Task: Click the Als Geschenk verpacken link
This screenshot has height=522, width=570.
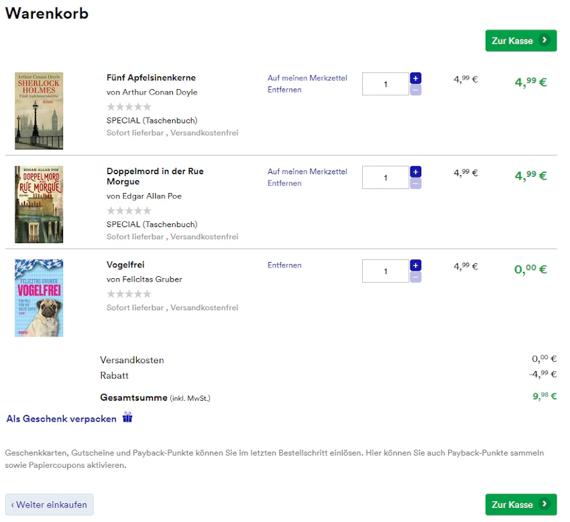Action: click(x=62, y=419)
